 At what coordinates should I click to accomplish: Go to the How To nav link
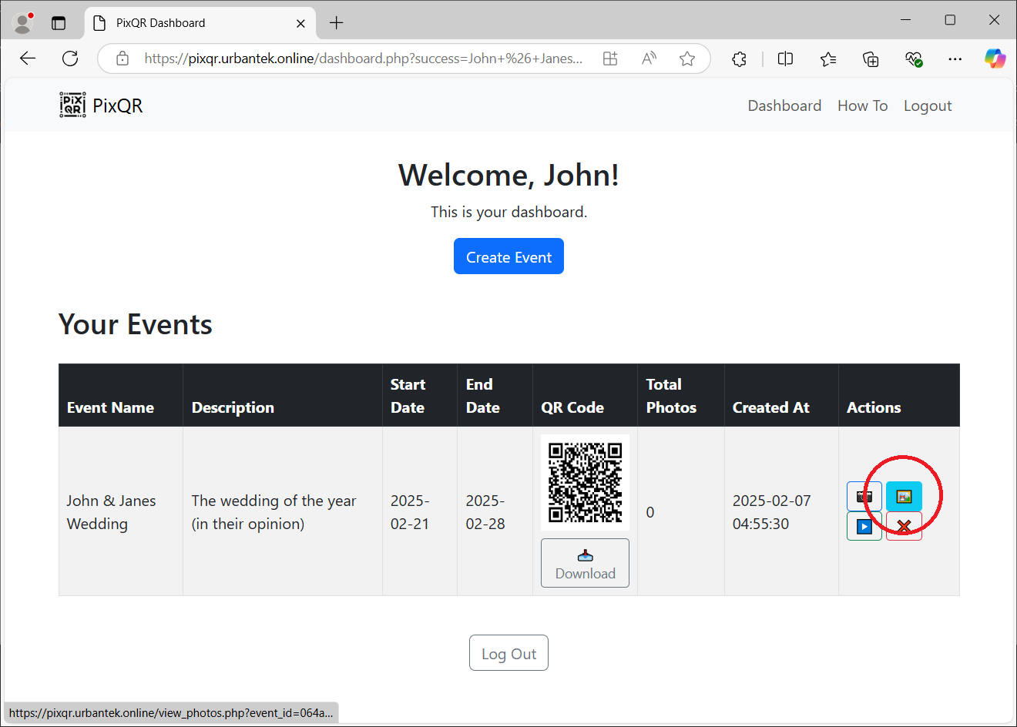(x=862, y=106)
